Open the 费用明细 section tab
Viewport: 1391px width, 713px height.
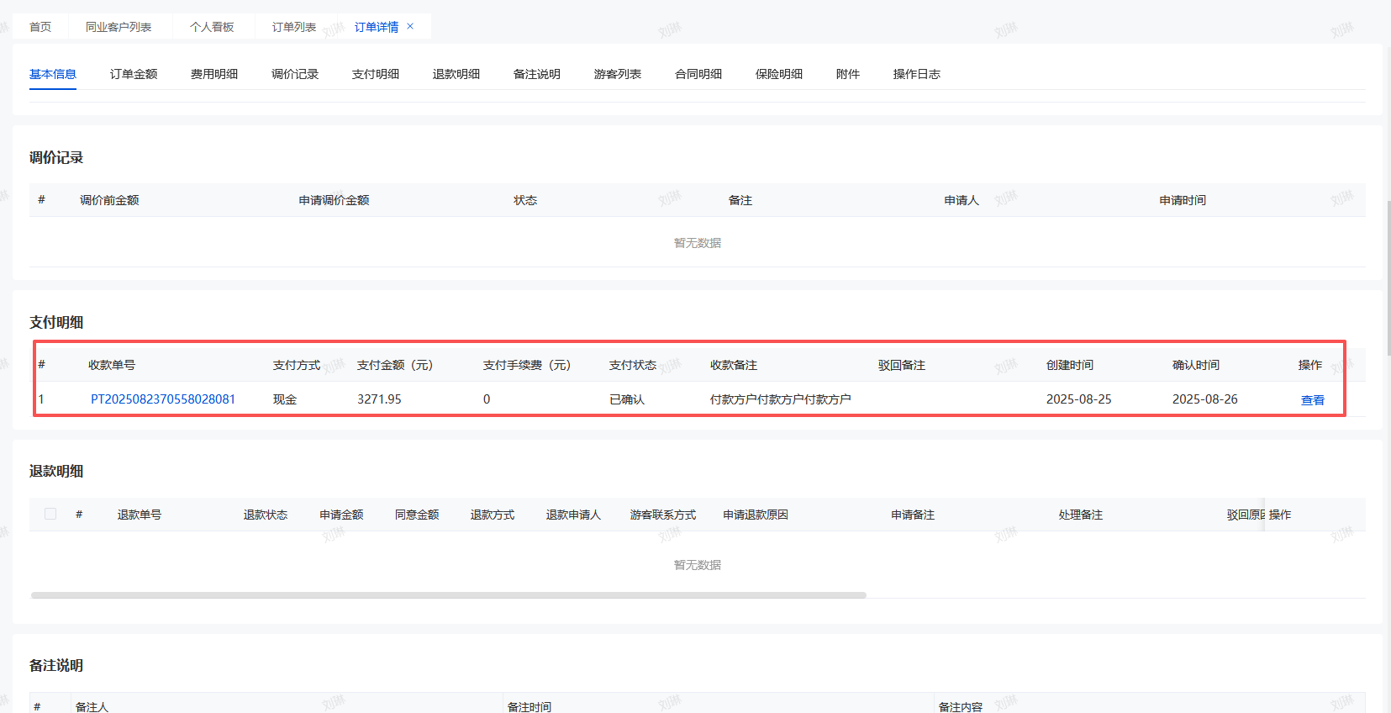coord(214,74)
